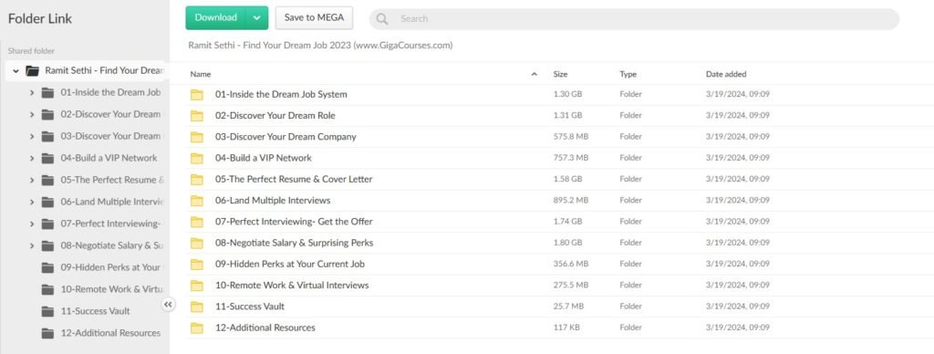The height and width of the screenshot is (354, 934).
Task: Expand 02-Discover Your Dream in sidebar tree
Action: [32, 114]
